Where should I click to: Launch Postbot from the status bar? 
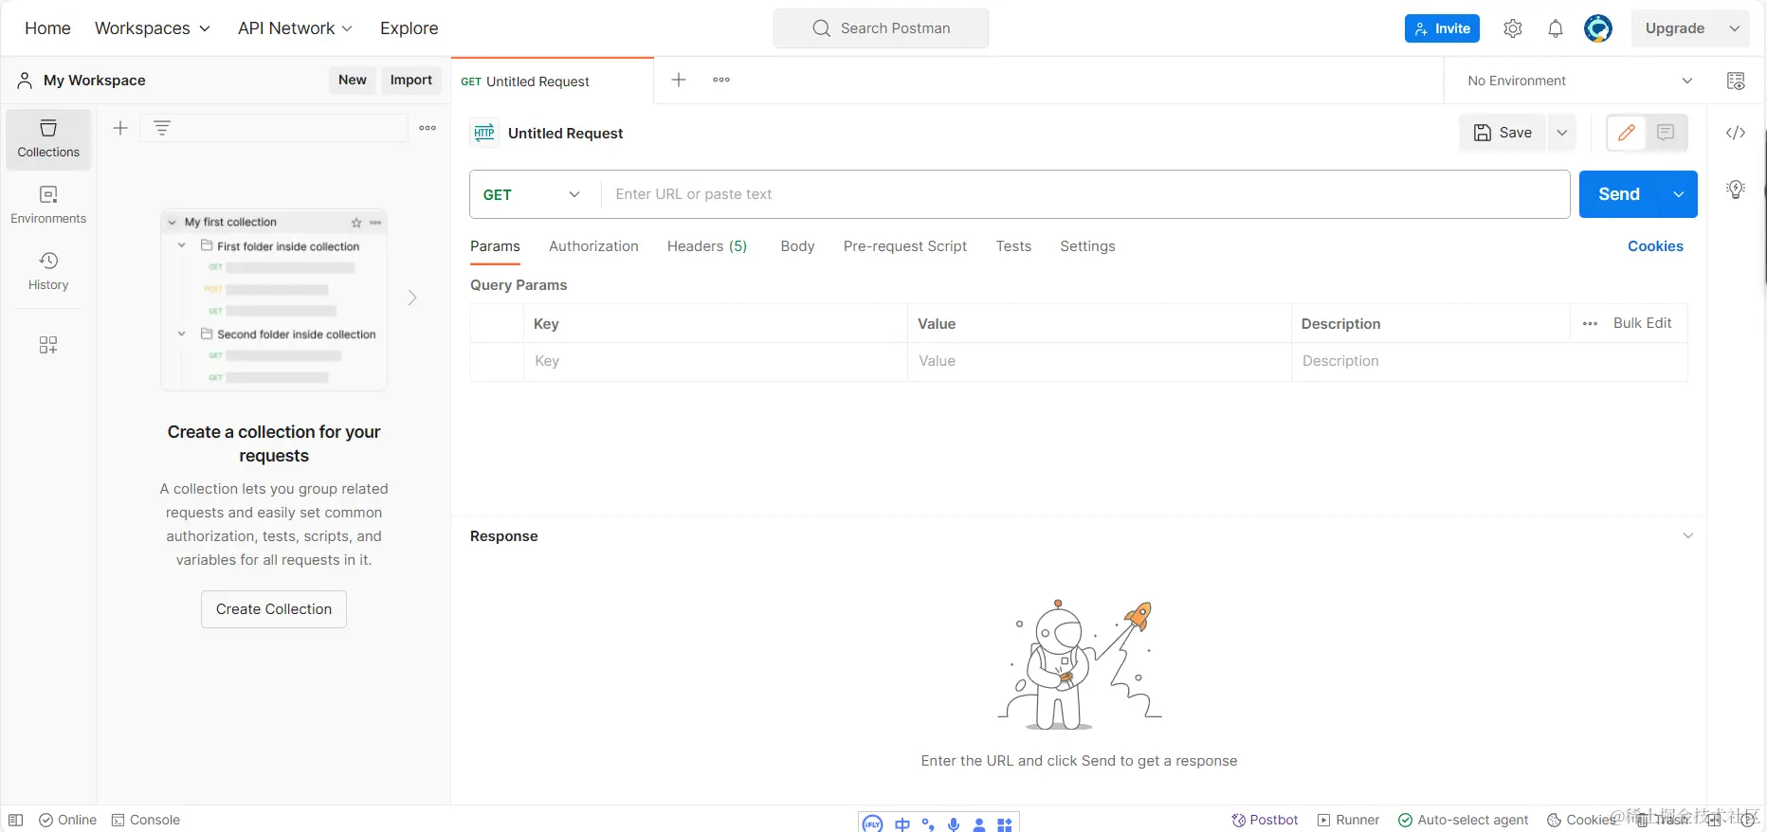pyautogui.click(x=1265, y=820)
